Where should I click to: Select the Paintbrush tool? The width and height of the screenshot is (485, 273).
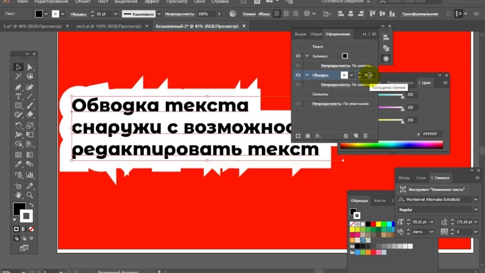(30, 106)
